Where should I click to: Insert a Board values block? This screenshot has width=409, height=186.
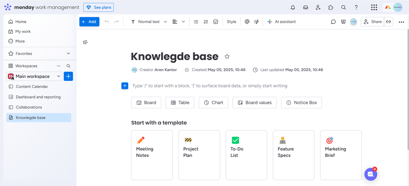click(255, 102)
